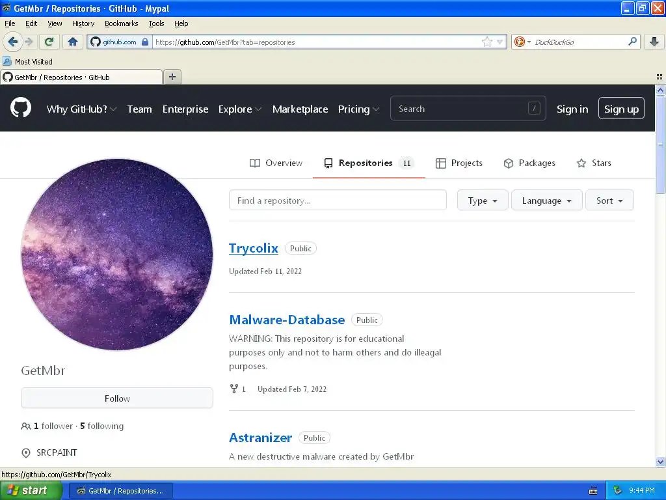Expand the Pricing dropdown in header

pyautogui.click(x=358, y=109)
